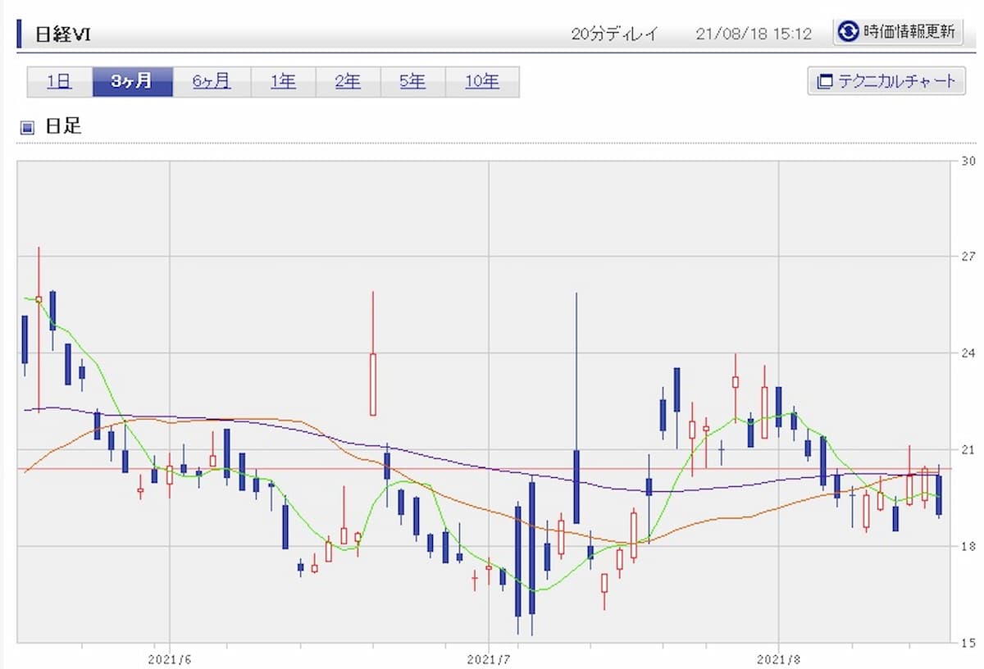Screen dimensions: 984x669
Task: Open the 6ヶ月 chart range
Action: pyautogui.click(x=212, y=81)
